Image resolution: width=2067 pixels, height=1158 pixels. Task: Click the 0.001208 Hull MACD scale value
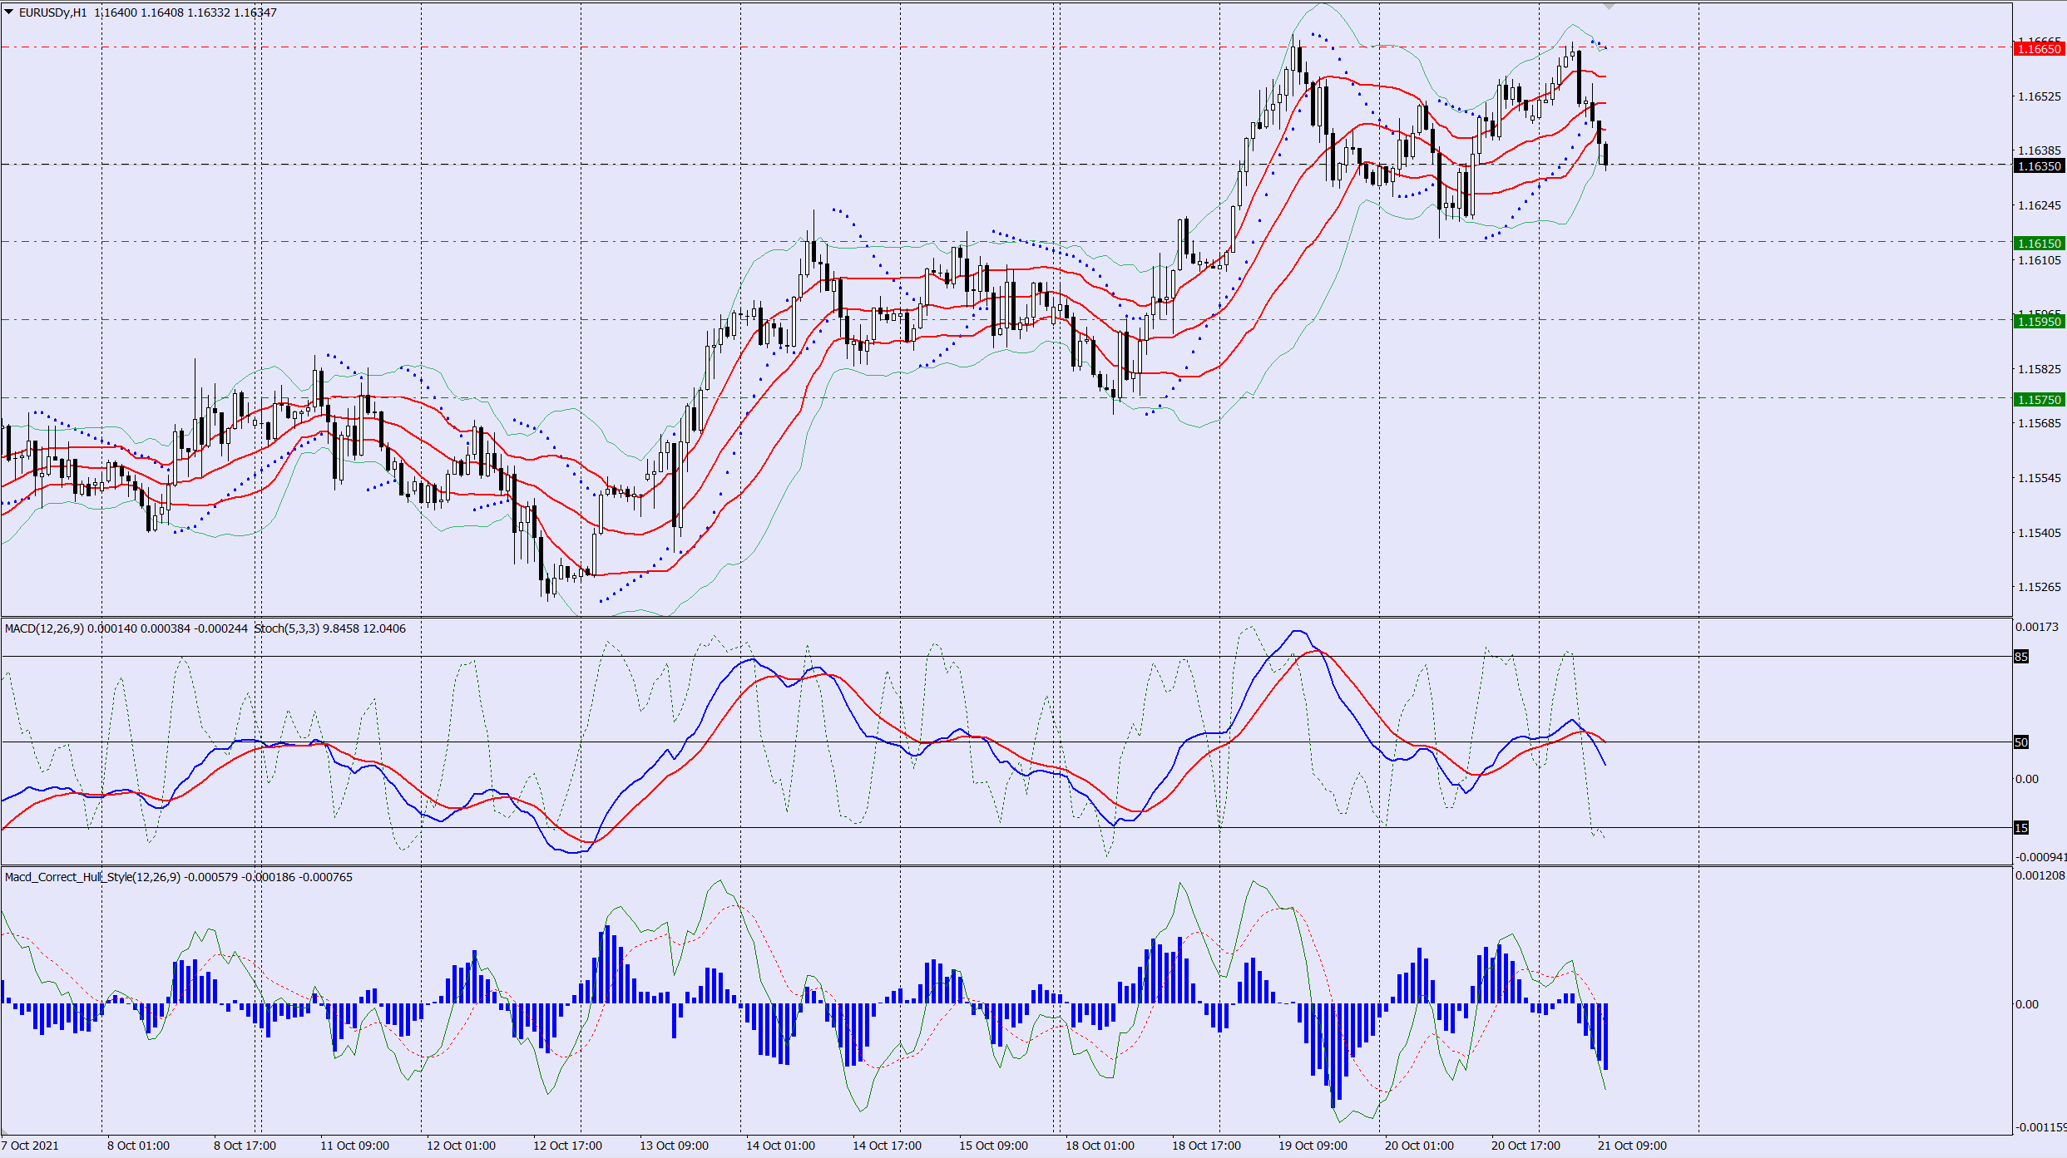[2040, 875]
